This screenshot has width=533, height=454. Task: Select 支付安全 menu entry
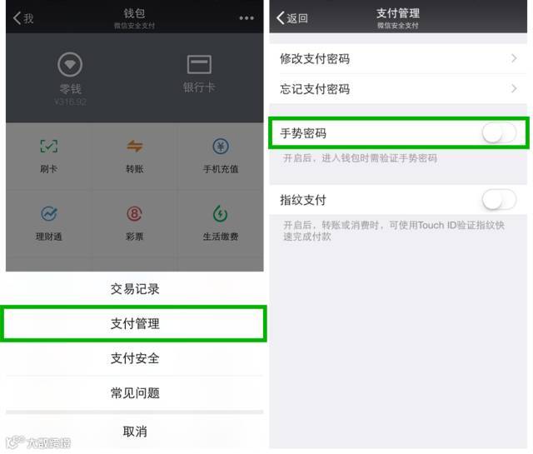point(135,358)
